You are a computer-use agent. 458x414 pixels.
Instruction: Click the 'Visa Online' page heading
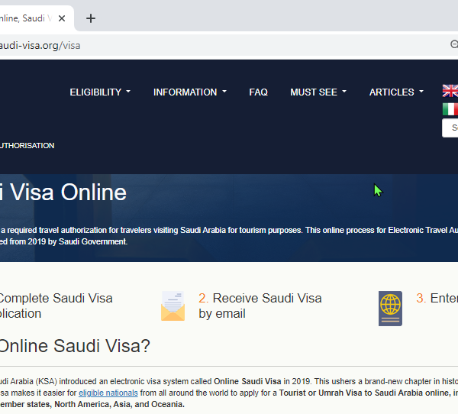click(x=63, y=192)
